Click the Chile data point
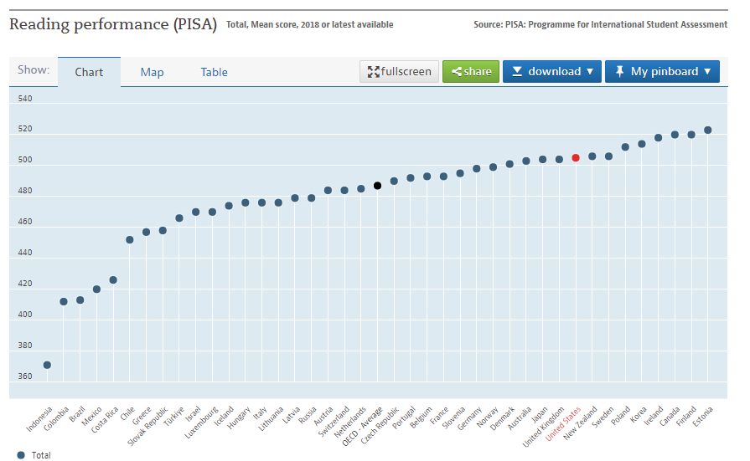Viewport: 750px width, 461px height. 130,240
